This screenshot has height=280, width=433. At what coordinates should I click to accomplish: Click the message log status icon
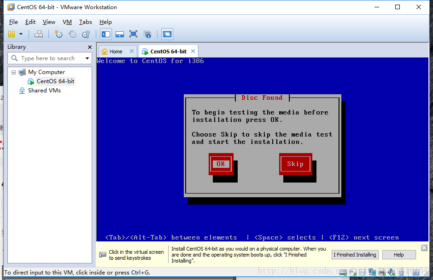point(416,272)
